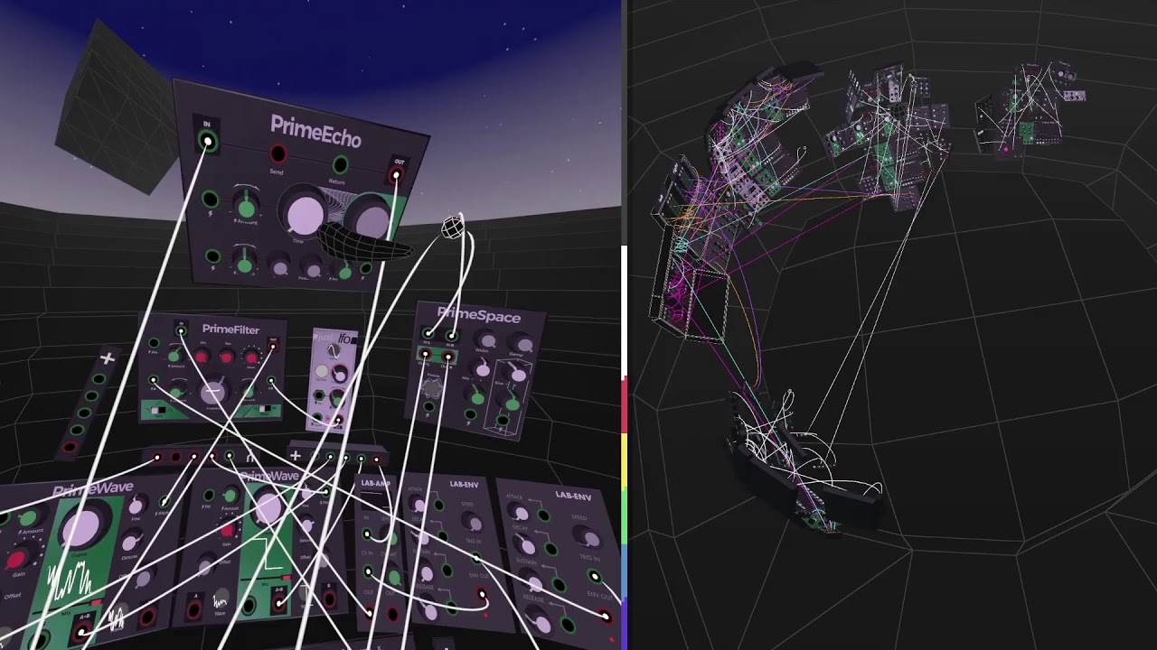Click the left PrimeWave A+B output jack
This screenshot has width=1157, height=650.
coord(81,632)
